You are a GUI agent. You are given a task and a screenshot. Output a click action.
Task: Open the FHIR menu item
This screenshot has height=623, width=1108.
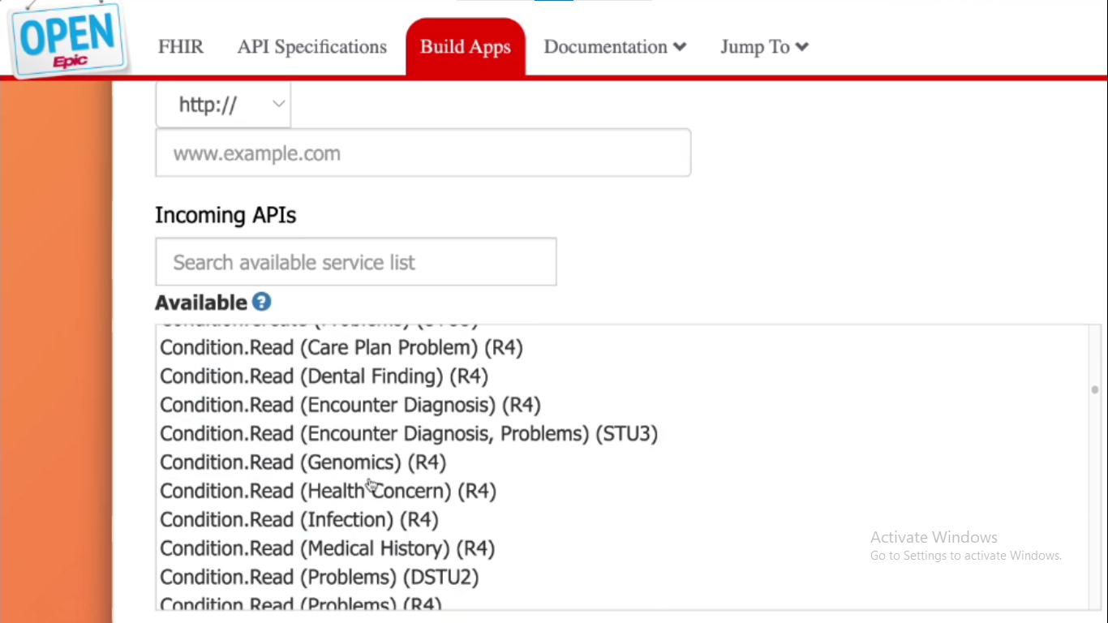coord(181,47)
